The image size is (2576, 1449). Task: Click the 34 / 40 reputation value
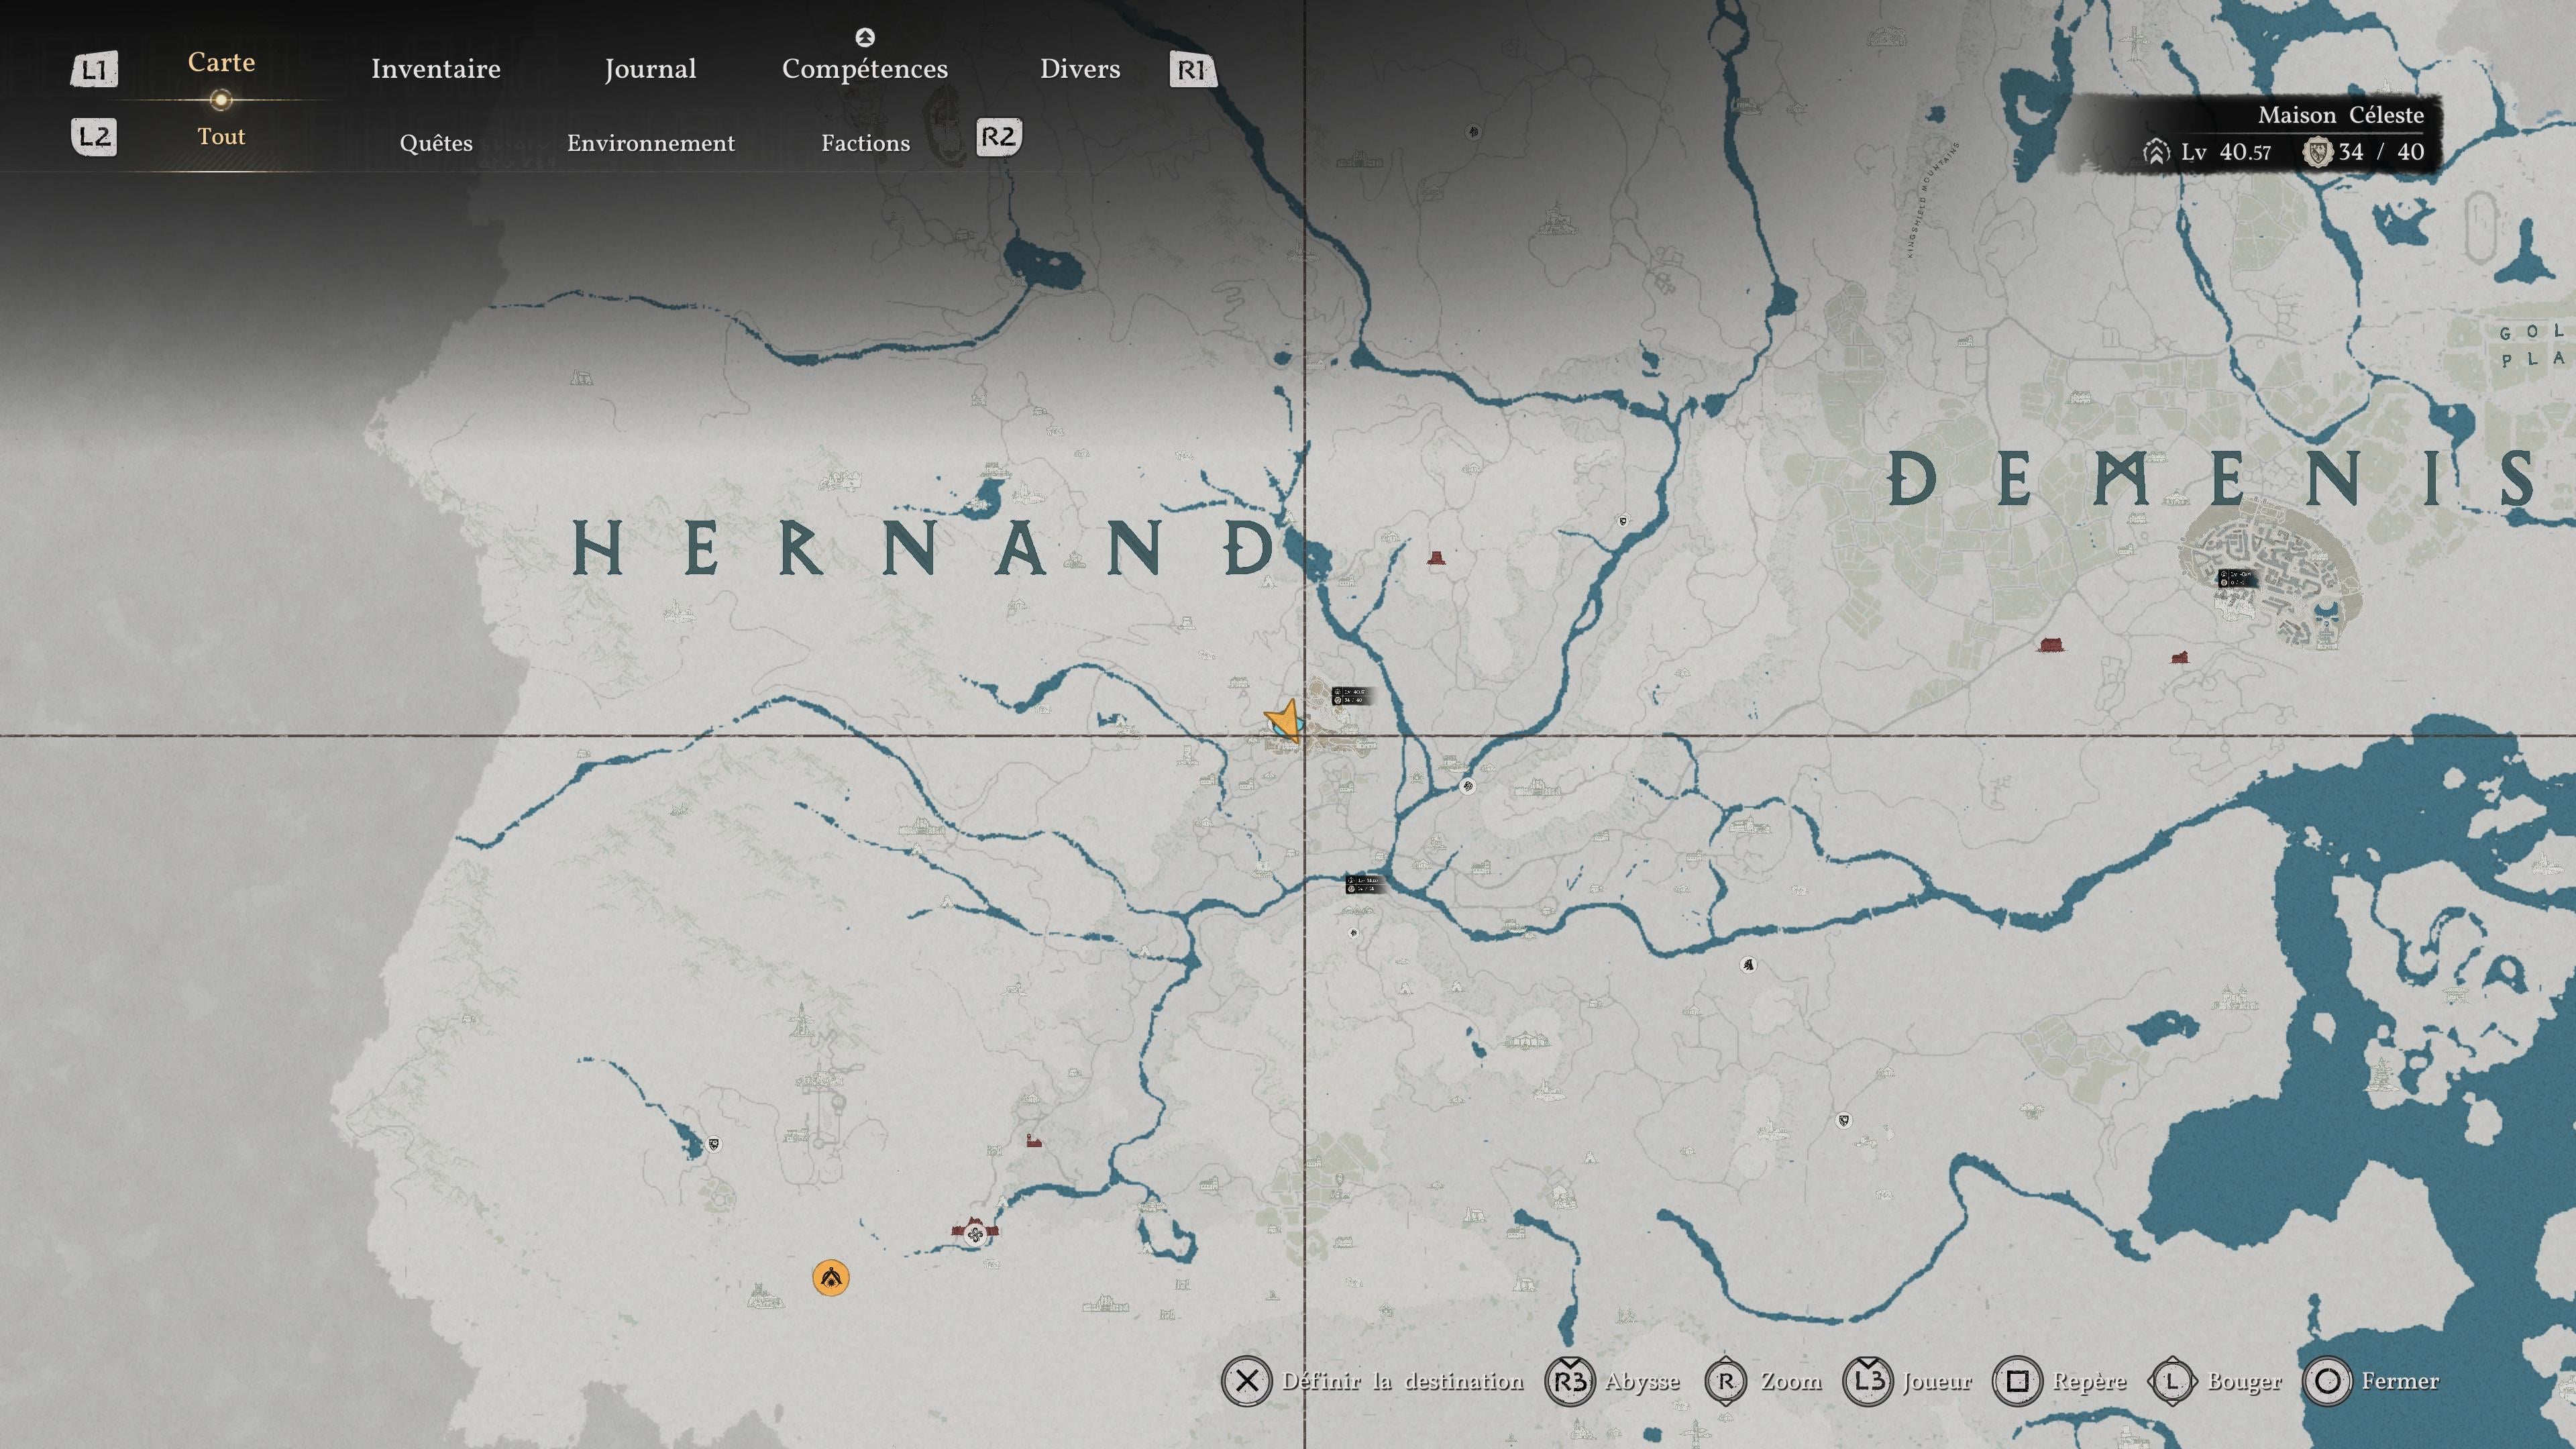click(x=2381, y=152)
